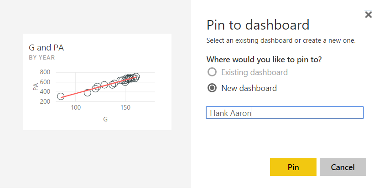Cancel pinning to dashboard
The width and height of the screenshot is (379, 191).
tap(343, 167)
